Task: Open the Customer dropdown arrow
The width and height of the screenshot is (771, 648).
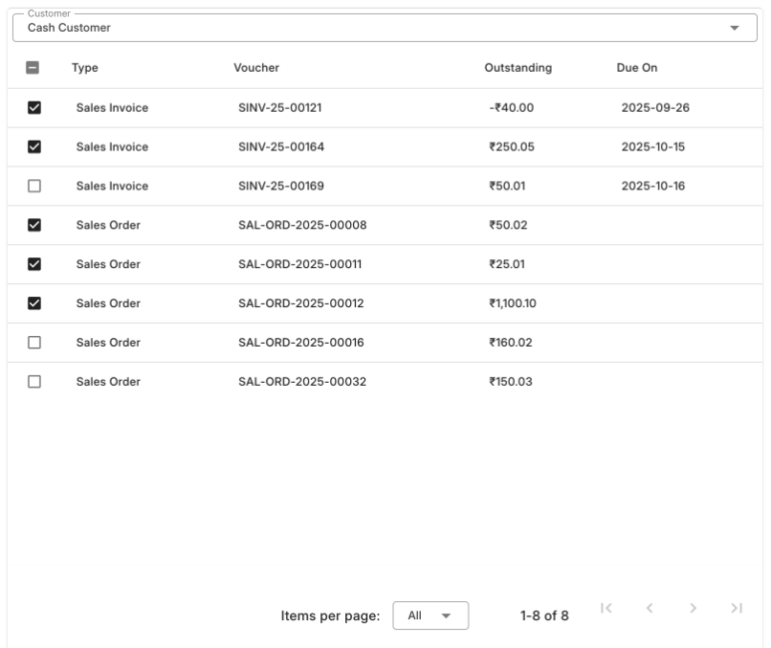Action: [735, 28]
